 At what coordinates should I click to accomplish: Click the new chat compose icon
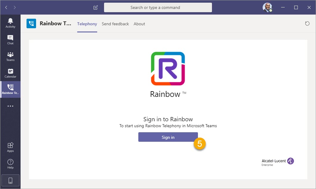coord(95,7)
